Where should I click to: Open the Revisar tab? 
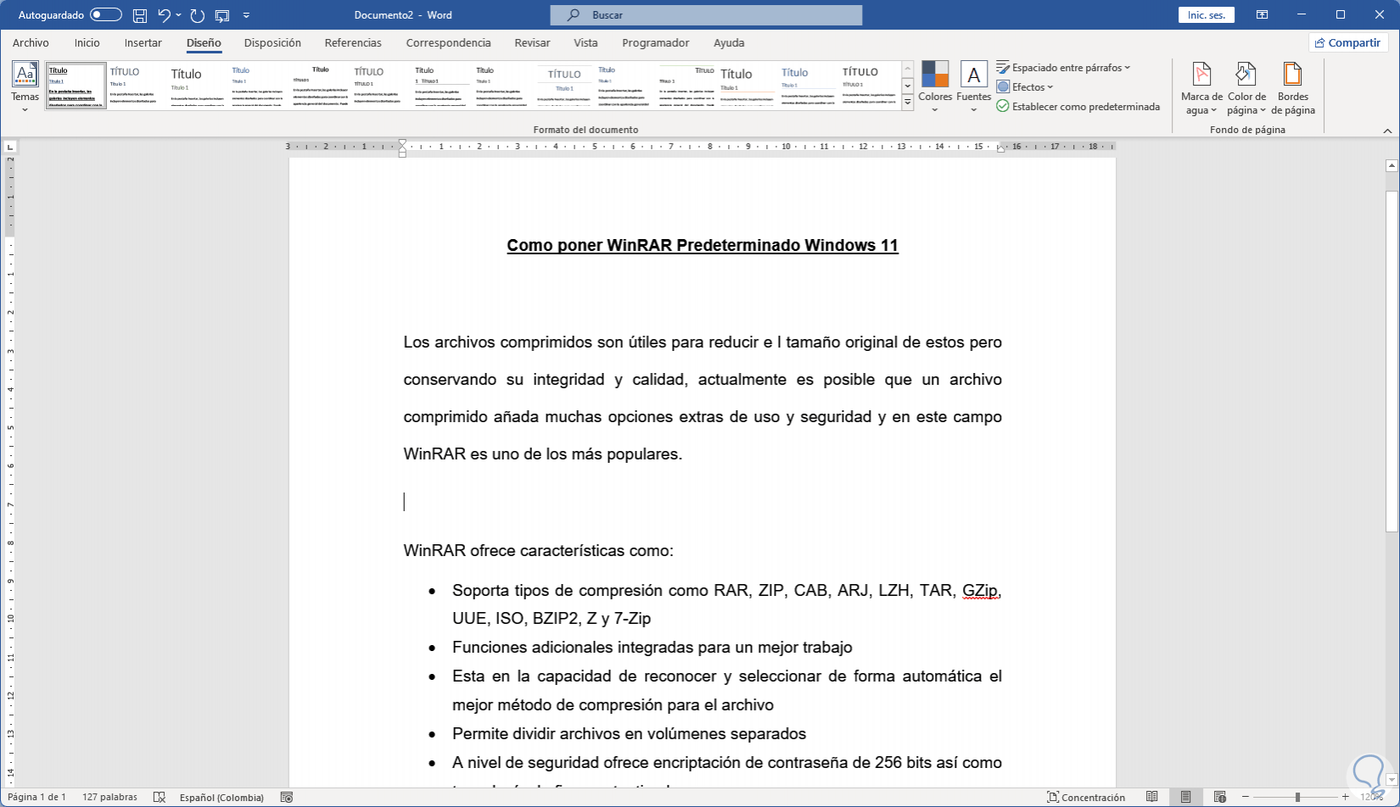[x=532, y=42]
